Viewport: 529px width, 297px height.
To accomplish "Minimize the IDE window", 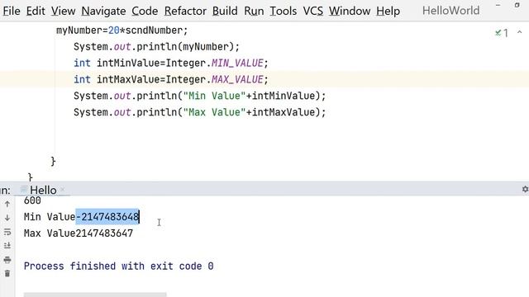I will pos(498,6).
